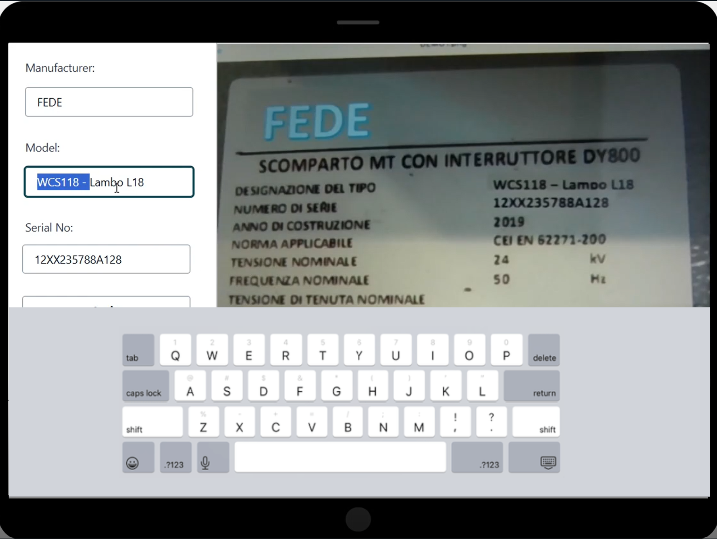This screenshot has width=717, height=539.
Task: Tap the G key
Action: (x=337, y=386)
